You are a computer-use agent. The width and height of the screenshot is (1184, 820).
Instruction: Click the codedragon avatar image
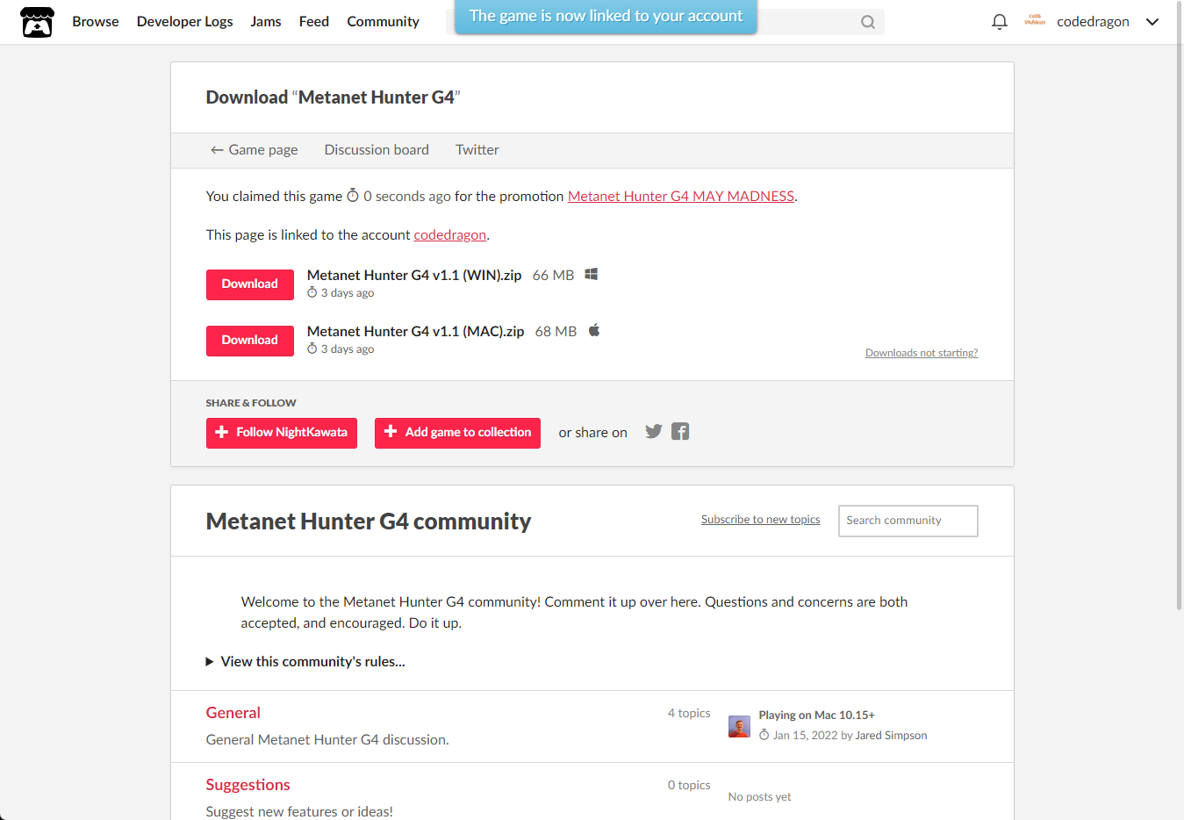point(1035,21)
